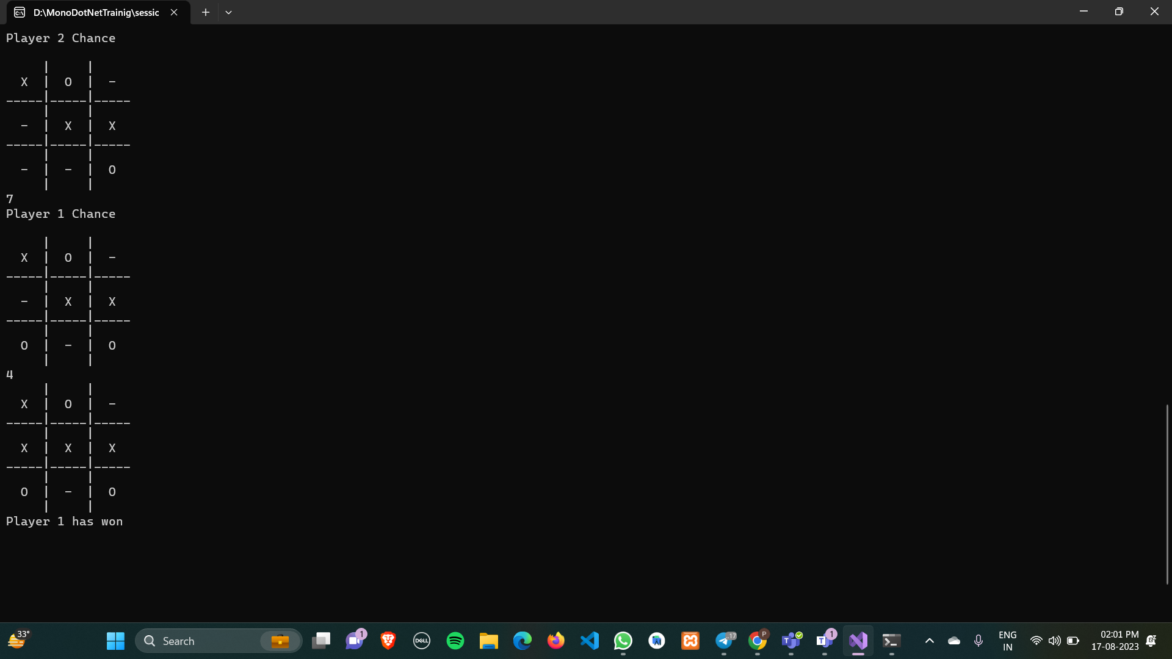Close the D:\MonoDotNetTrainig terminal tab

(174, 12)
